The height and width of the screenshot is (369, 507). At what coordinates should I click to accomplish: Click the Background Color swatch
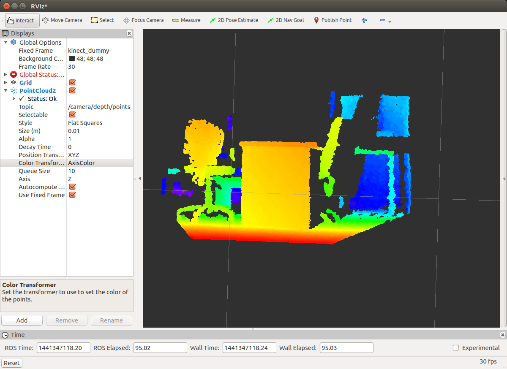(x=72, y=59)
